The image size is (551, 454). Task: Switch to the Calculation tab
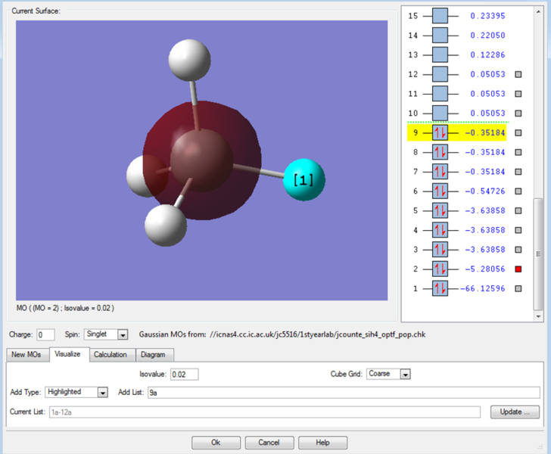(111, 355)
